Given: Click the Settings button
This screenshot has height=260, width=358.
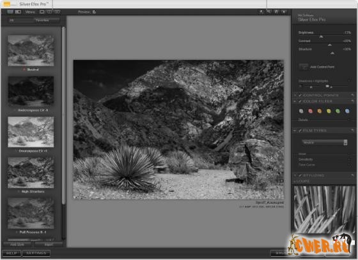Looking at the screenshot, I should [36, 253].
